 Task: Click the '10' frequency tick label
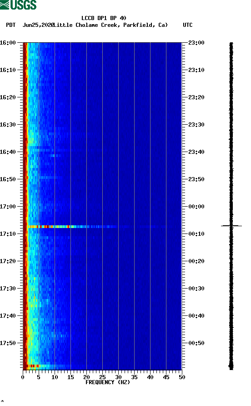pyautogui.click(x=55, y=377)
